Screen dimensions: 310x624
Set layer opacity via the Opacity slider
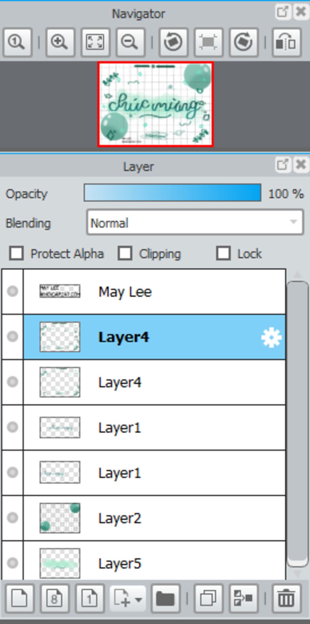click(x=173, y=193)
